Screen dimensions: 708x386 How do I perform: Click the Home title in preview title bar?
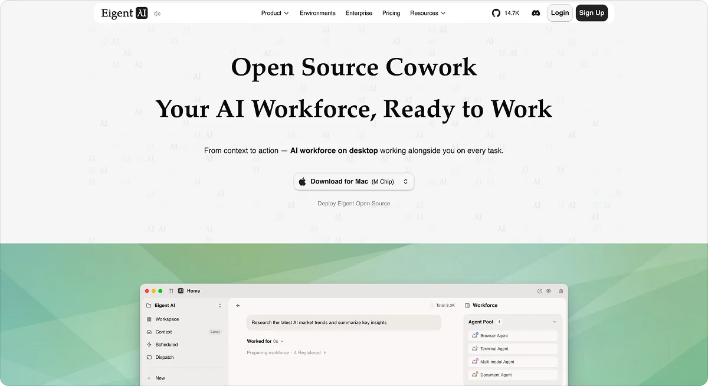194,291
